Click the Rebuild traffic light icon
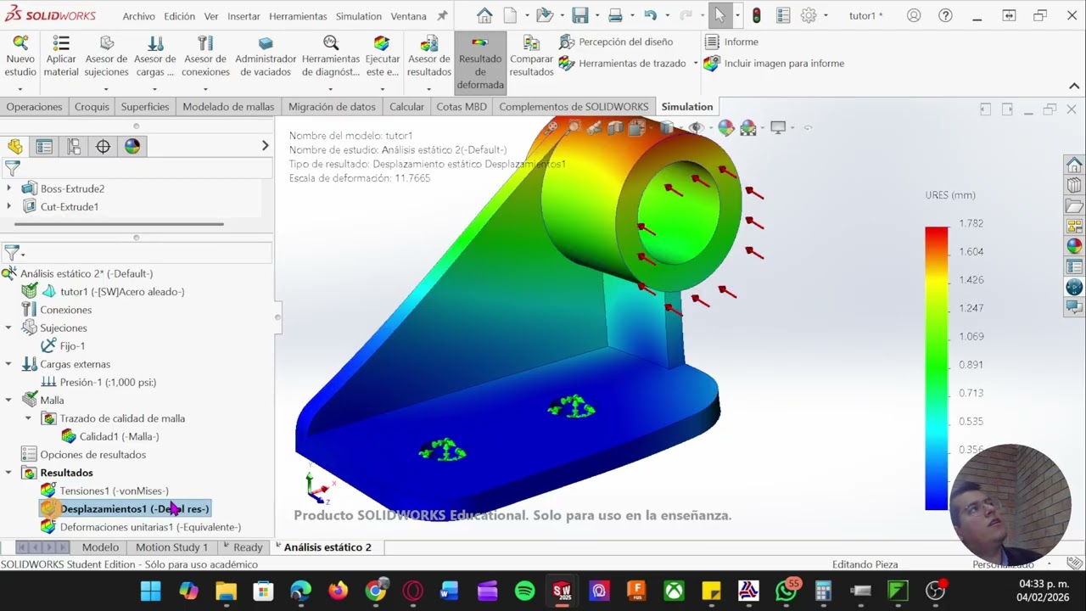1086x611 pixels. (757, 15)
